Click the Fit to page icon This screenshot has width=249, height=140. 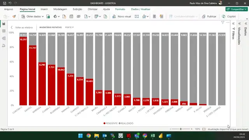[204, 129]
